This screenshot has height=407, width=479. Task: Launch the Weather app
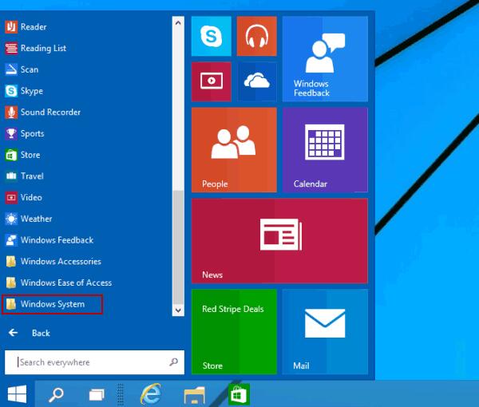(29, 219)
